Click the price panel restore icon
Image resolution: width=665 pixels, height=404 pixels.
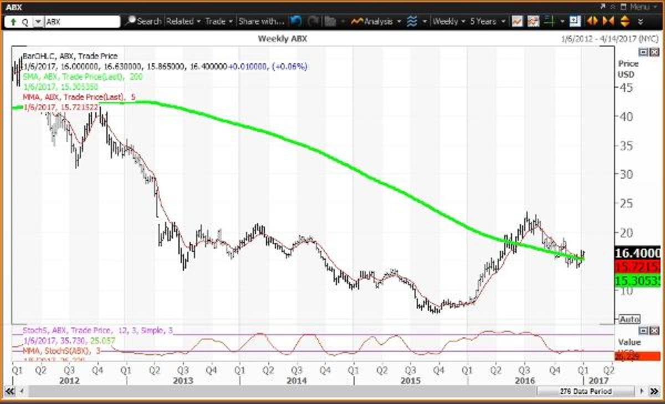pos(643,52)
